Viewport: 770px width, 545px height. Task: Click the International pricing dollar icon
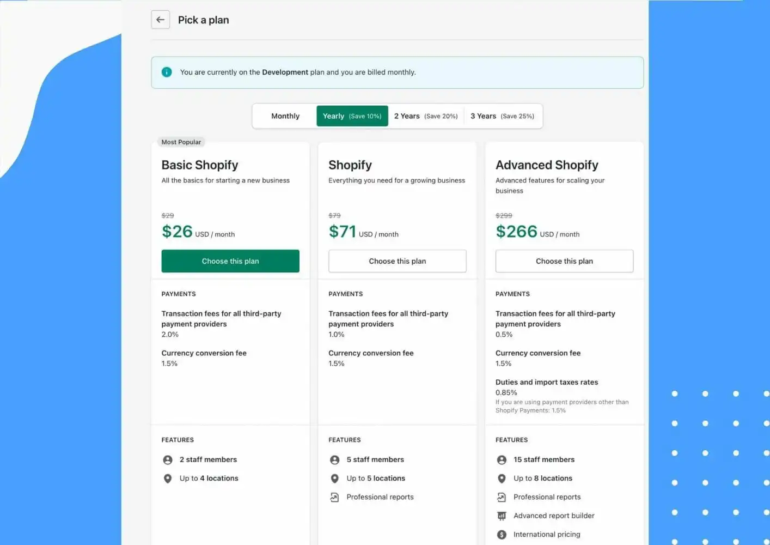(x=502, y=535)
